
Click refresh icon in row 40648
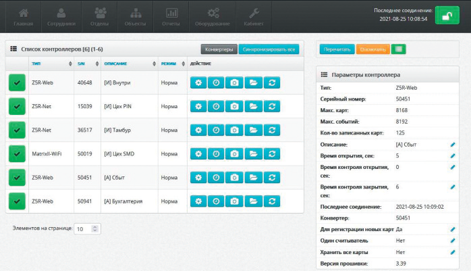click(x=272, y=82)
